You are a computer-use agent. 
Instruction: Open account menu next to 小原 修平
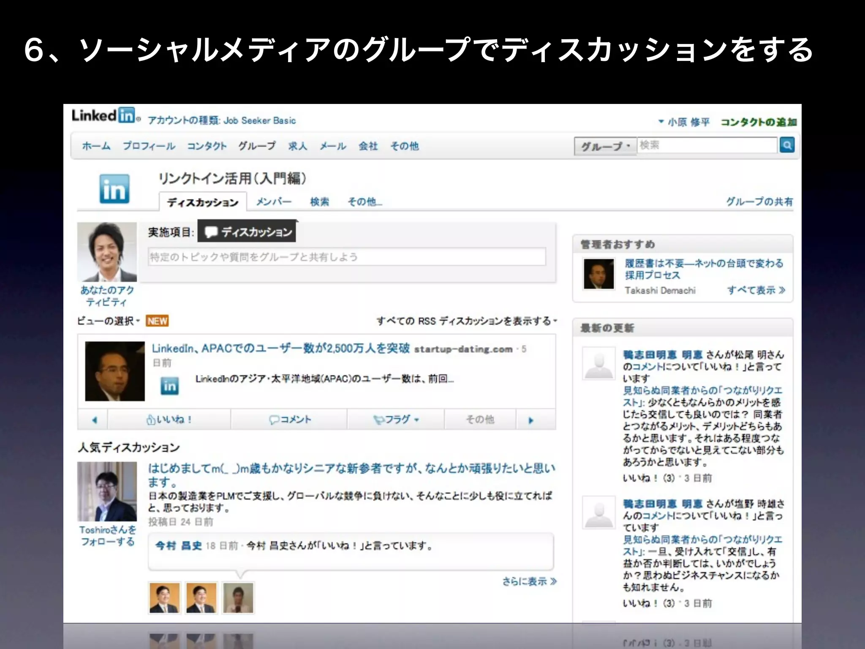(x=661, y=122)
